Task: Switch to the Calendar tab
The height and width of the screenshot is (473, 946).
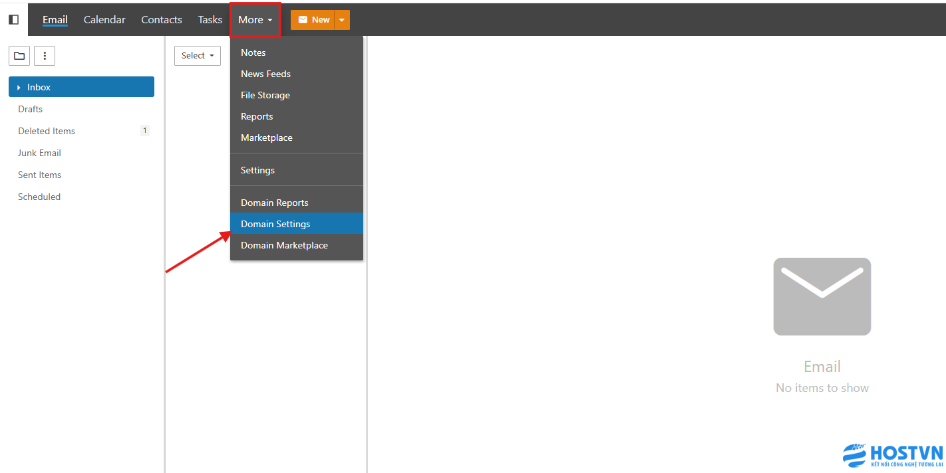Action: point(104,20)
